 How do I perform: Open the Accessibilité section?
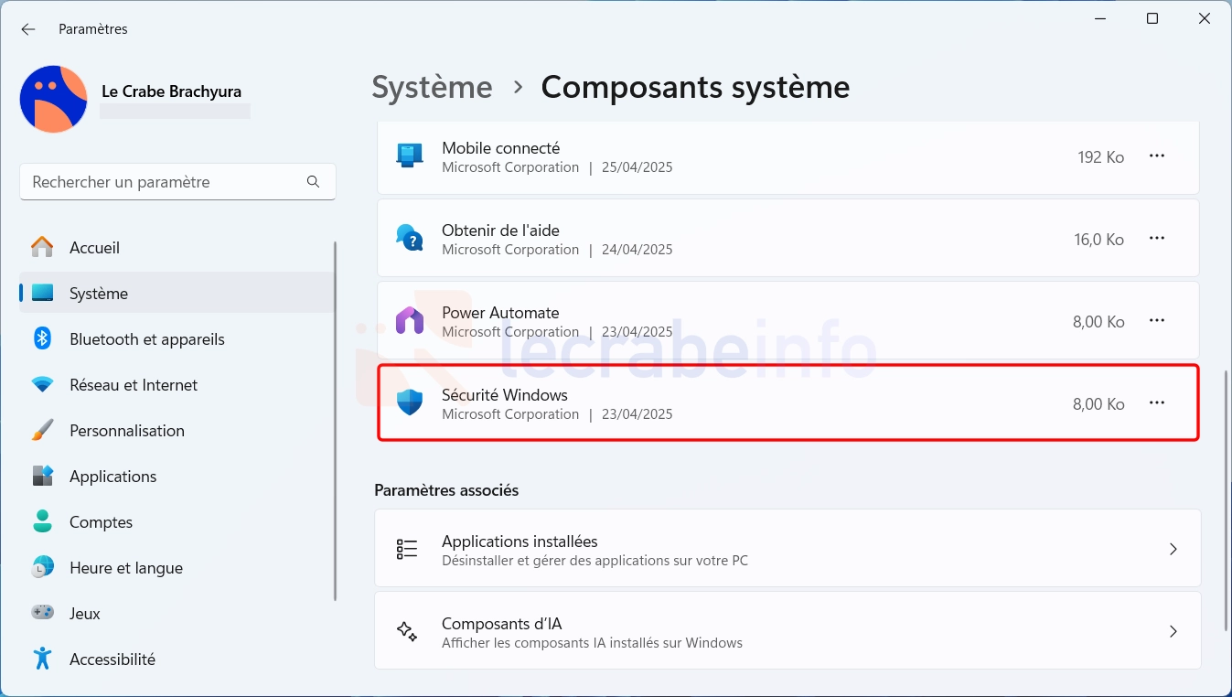(x=112, y=659)
